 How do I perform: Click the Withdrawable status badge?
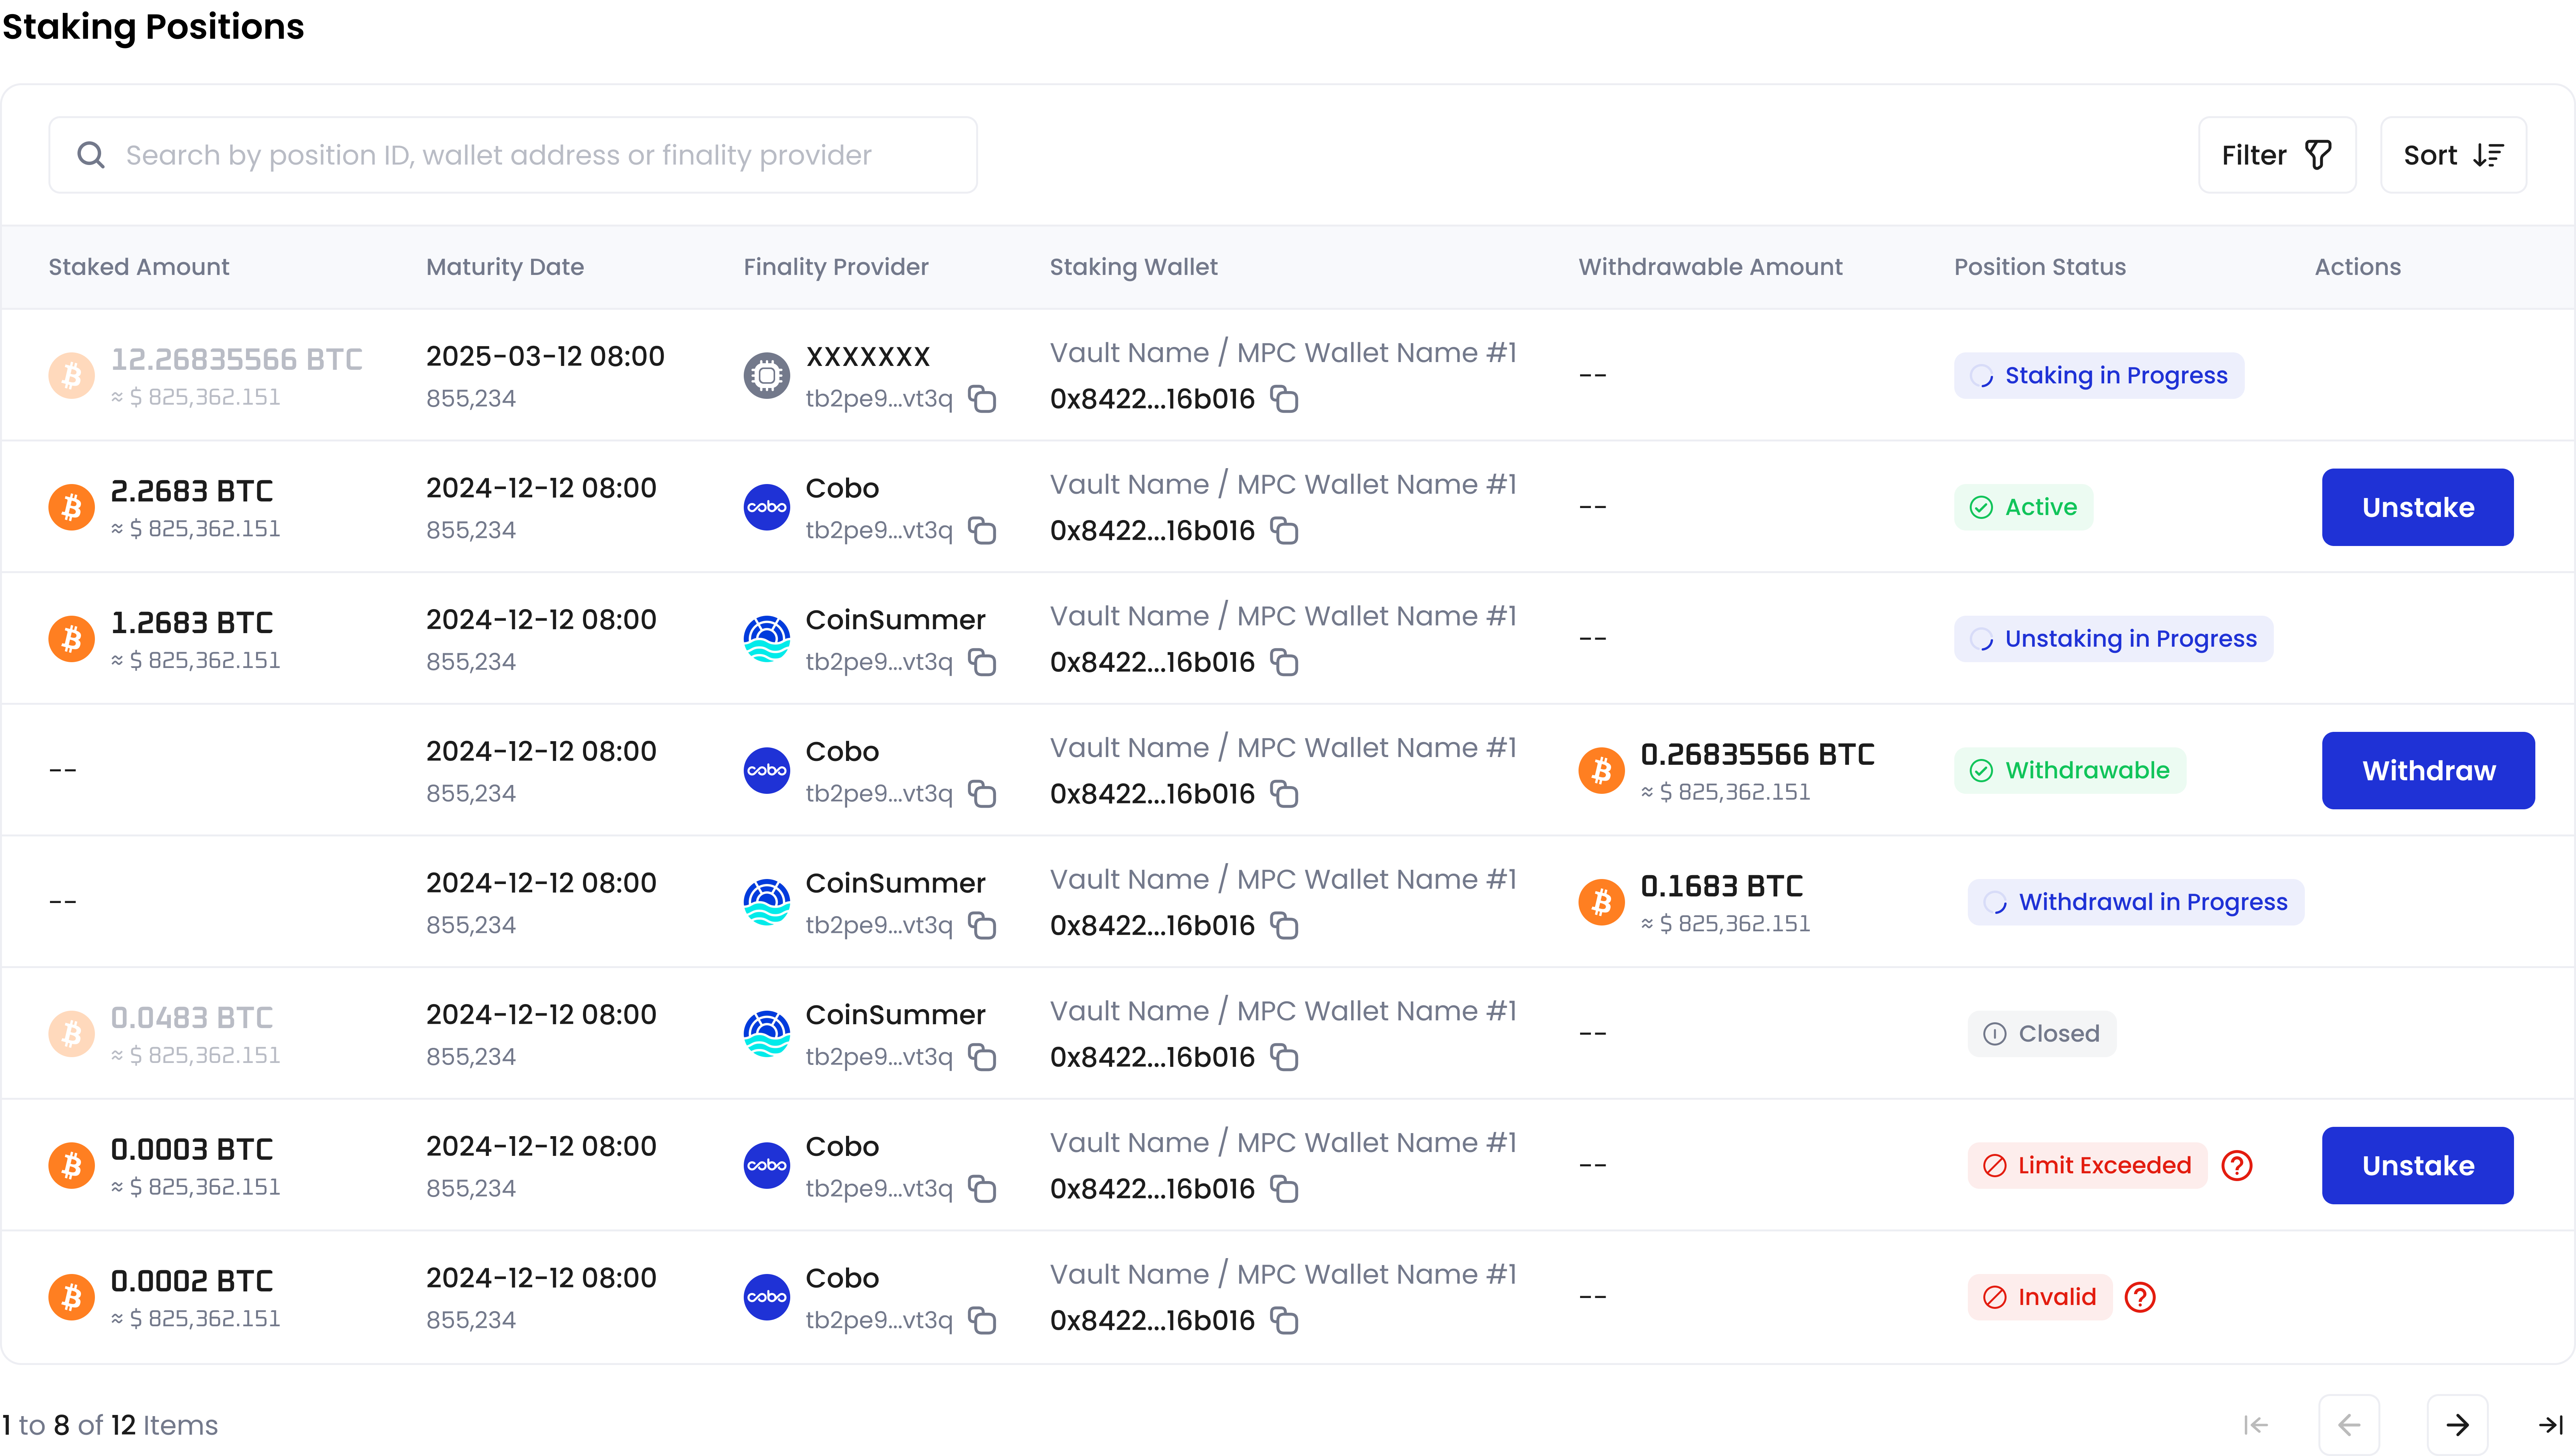coord(2070,771)
